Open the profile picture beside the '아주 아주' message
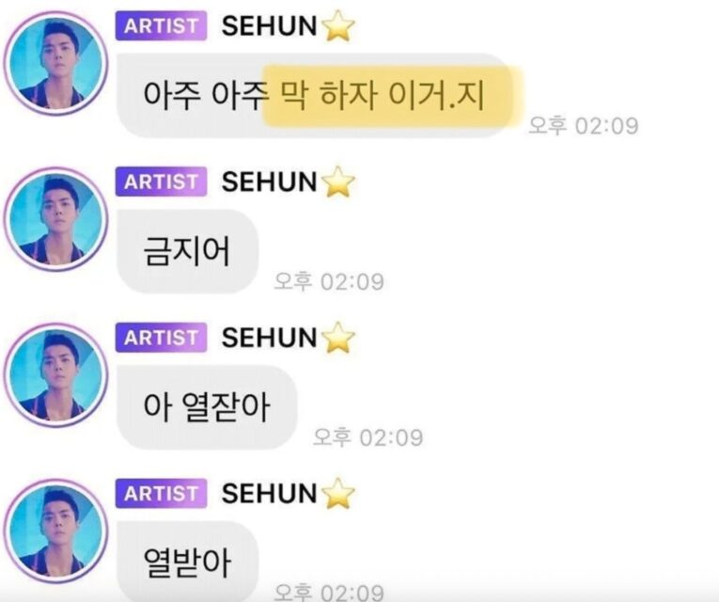This screenshot has width=719, height=602. pos(56,63)
